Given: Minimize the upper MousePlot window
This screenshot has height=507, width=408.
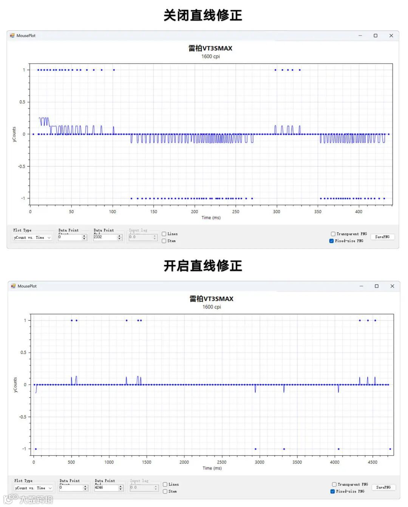Looking at the screenshot, I should pos(360,36).
